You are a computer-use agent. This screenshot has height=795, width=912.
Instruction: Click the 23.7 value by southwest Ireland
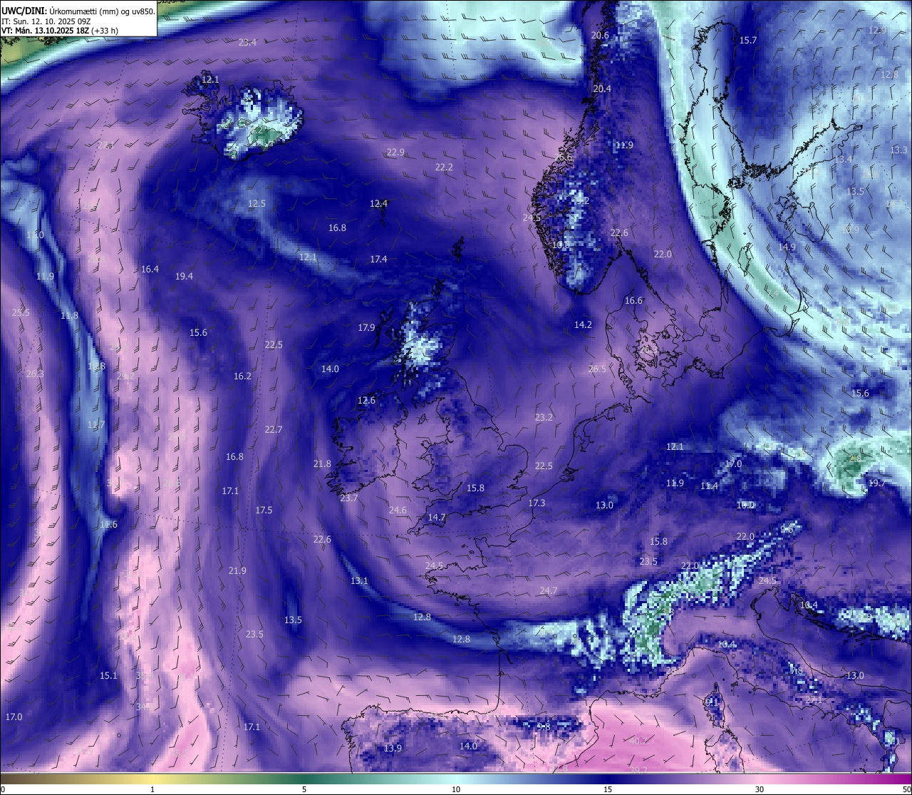(x=349, y=498)
